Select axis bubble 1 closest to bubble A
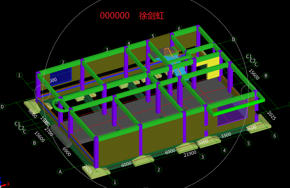Image resolution: width=290 pixels, height=188 pixels. pos(115,182)
